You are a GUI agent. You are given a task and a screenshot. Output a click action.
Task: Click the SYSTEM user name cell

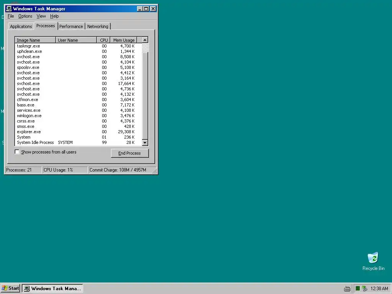point(65,142)
